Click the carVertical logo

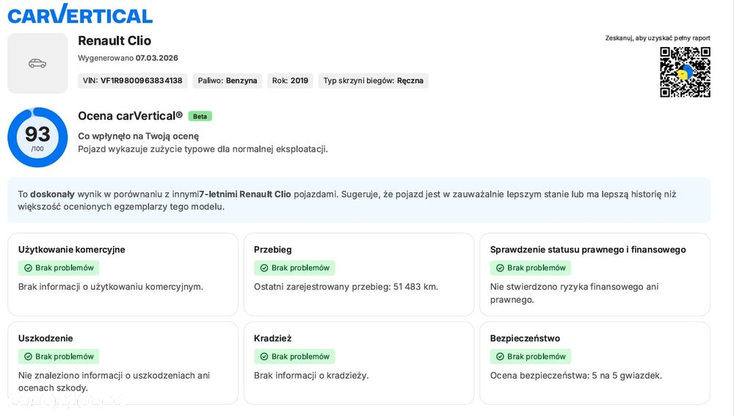click(80, 14)
